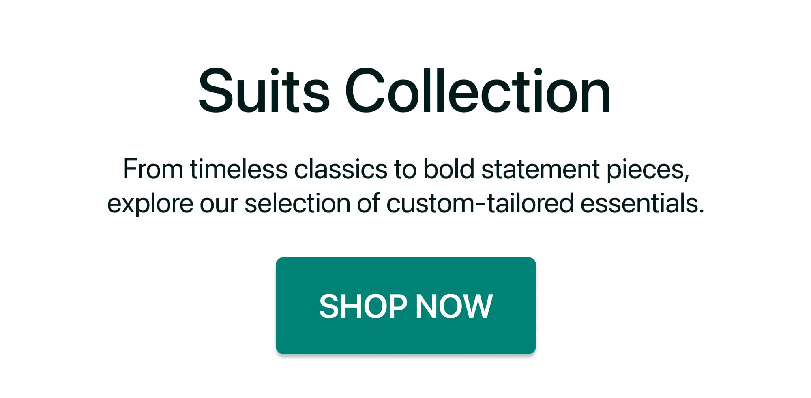Image resolution: width=811 pixels, height=398 pixels.
Task: Click the word "classics" in the description
Action: click(341, 169)
